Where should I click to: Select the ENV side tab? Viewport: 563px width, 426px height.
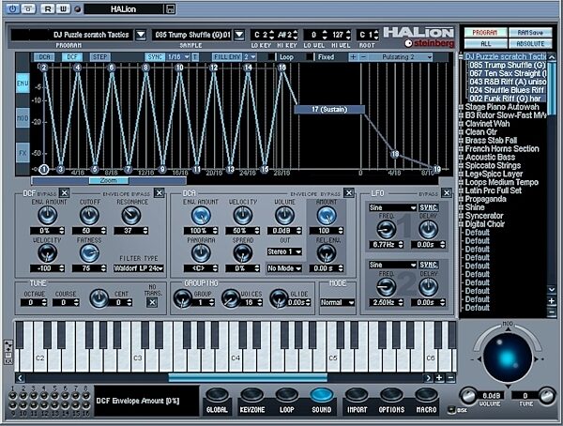click(23, 83)
